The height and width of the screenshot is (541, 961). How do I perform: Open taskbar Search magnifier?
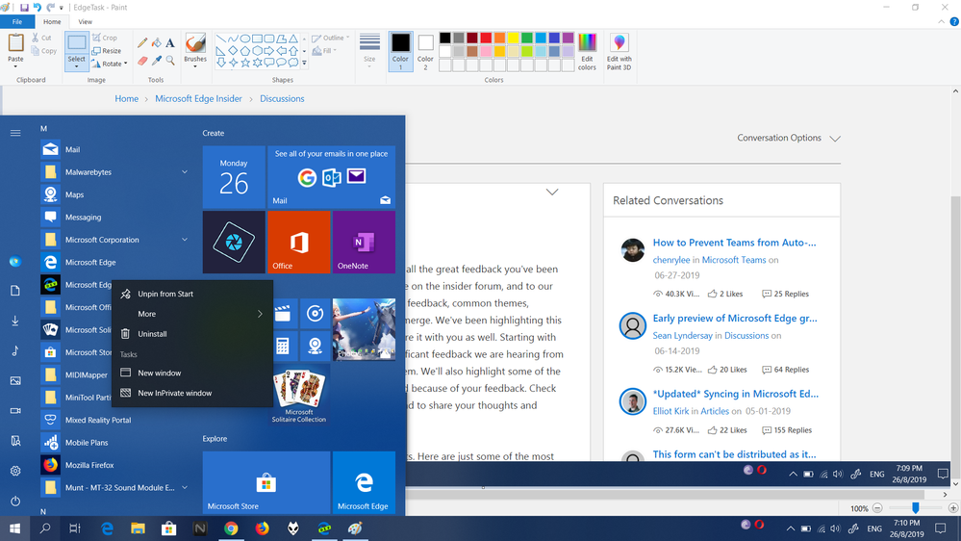pos(45,528)
